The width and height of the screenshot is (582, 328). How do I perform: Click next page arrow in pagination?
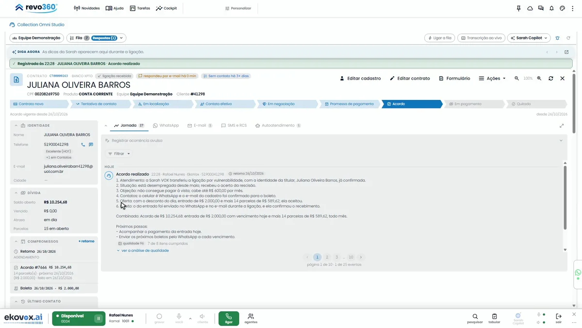pos(361,257)
